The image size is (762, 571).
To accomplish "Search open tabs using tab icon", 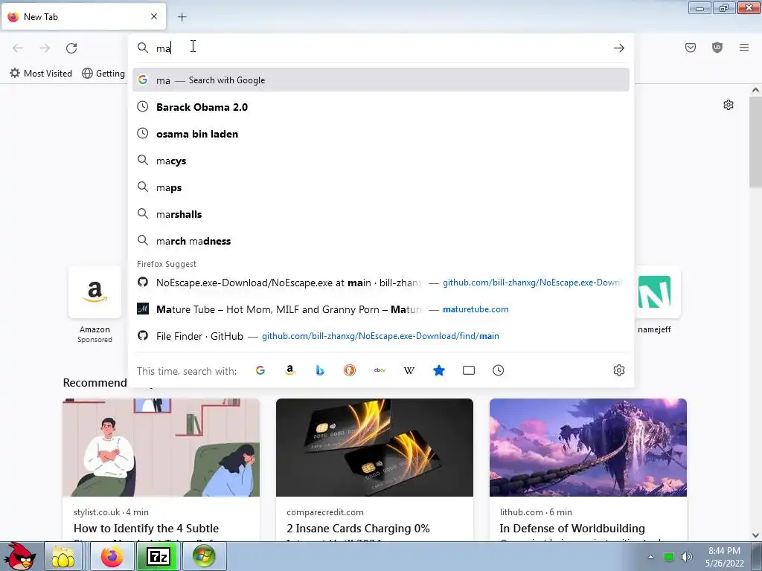I will click(469, 370).
